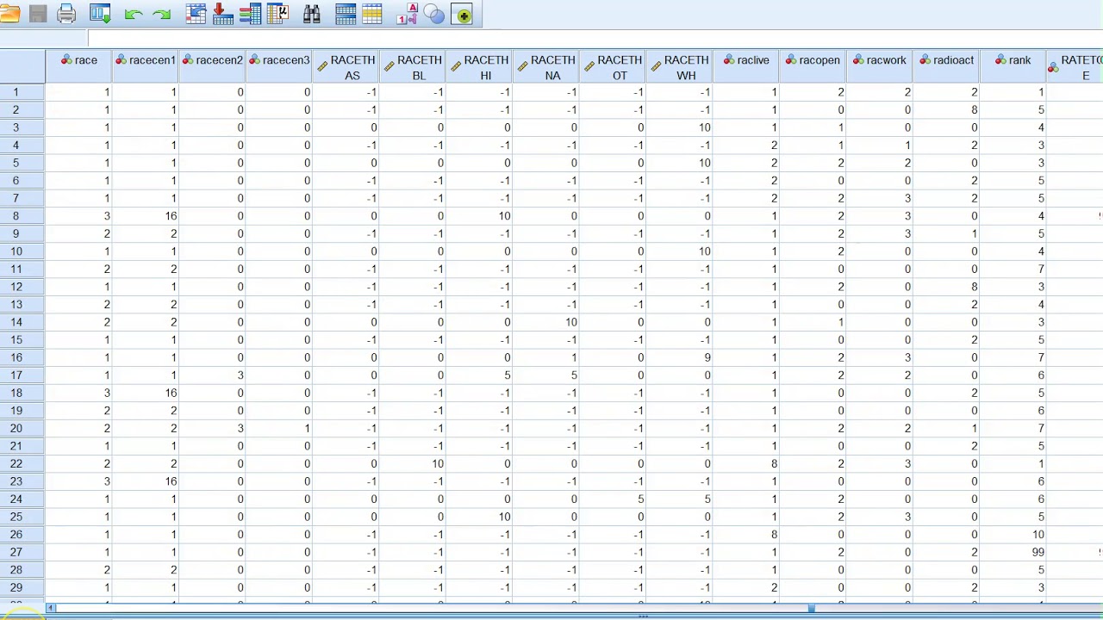The image size is (1103, 620).
Task: Select the RACETHOT column header
Action: [x=613, y=67]
